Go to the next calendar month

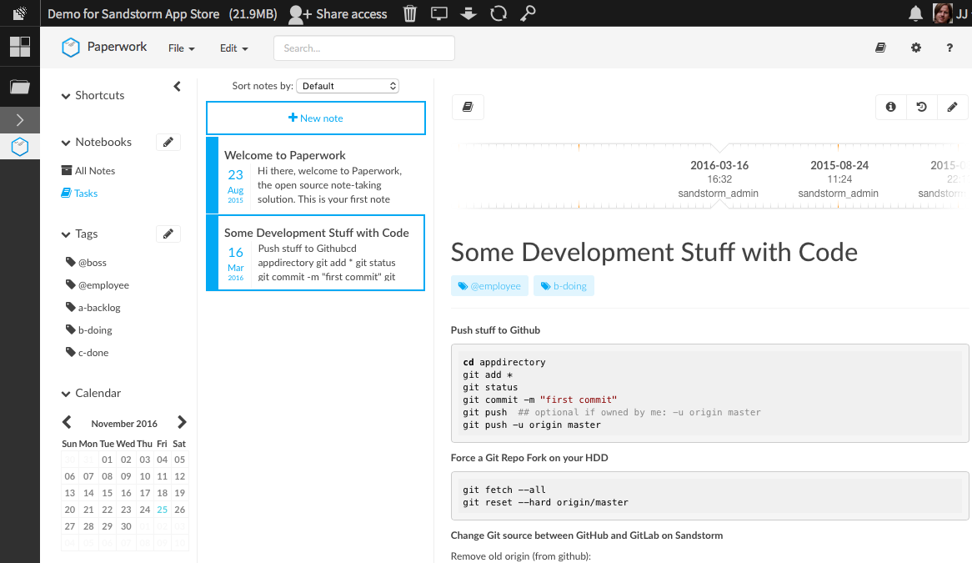182,423
